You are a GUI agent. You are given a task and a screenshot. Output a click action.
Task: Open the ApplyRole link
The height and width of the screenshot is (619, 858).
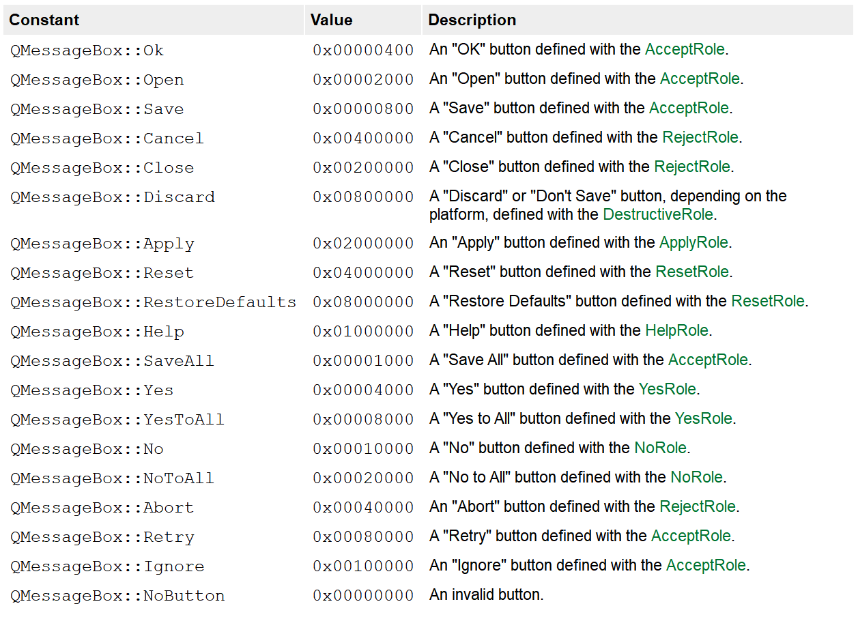tap(693, 242)
